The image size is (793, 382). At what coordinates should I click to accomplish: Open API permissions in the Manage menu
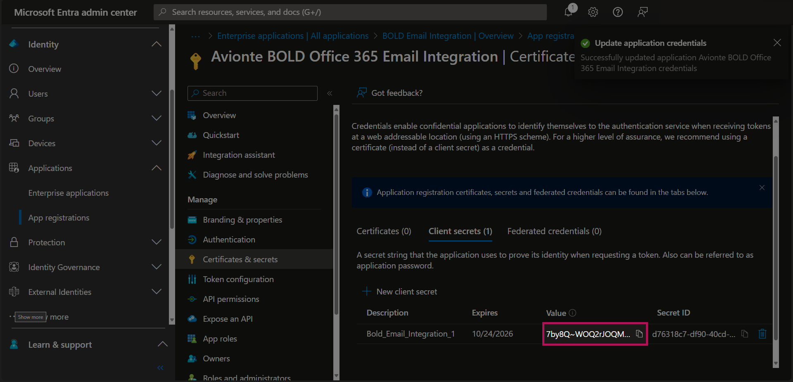click(x=231, y=299)
